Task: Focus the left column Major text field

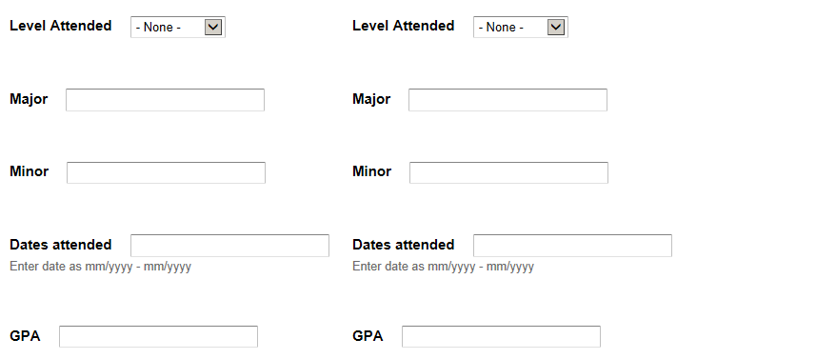Action: [165, 100]
